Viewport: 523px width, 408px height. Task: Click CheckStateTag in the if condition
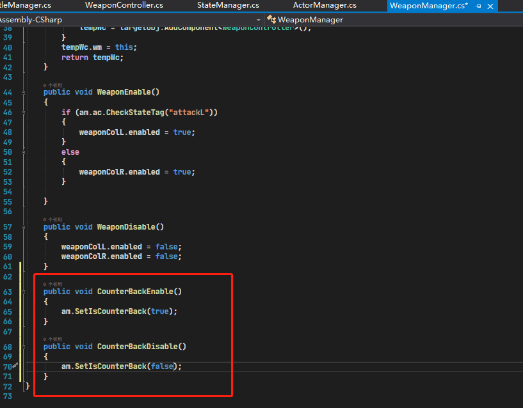click(x=135, y=113)
